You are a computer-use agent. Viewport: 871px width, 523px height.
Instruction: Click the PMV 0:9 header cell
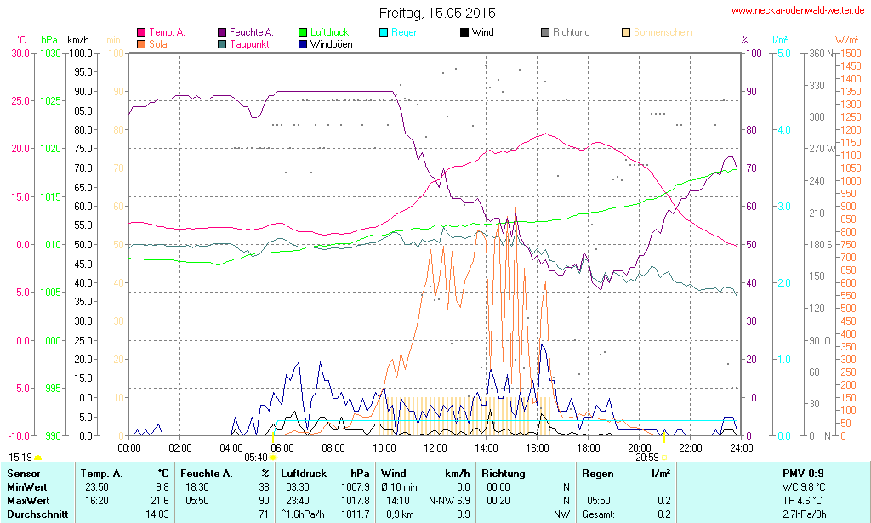(802, 473)
